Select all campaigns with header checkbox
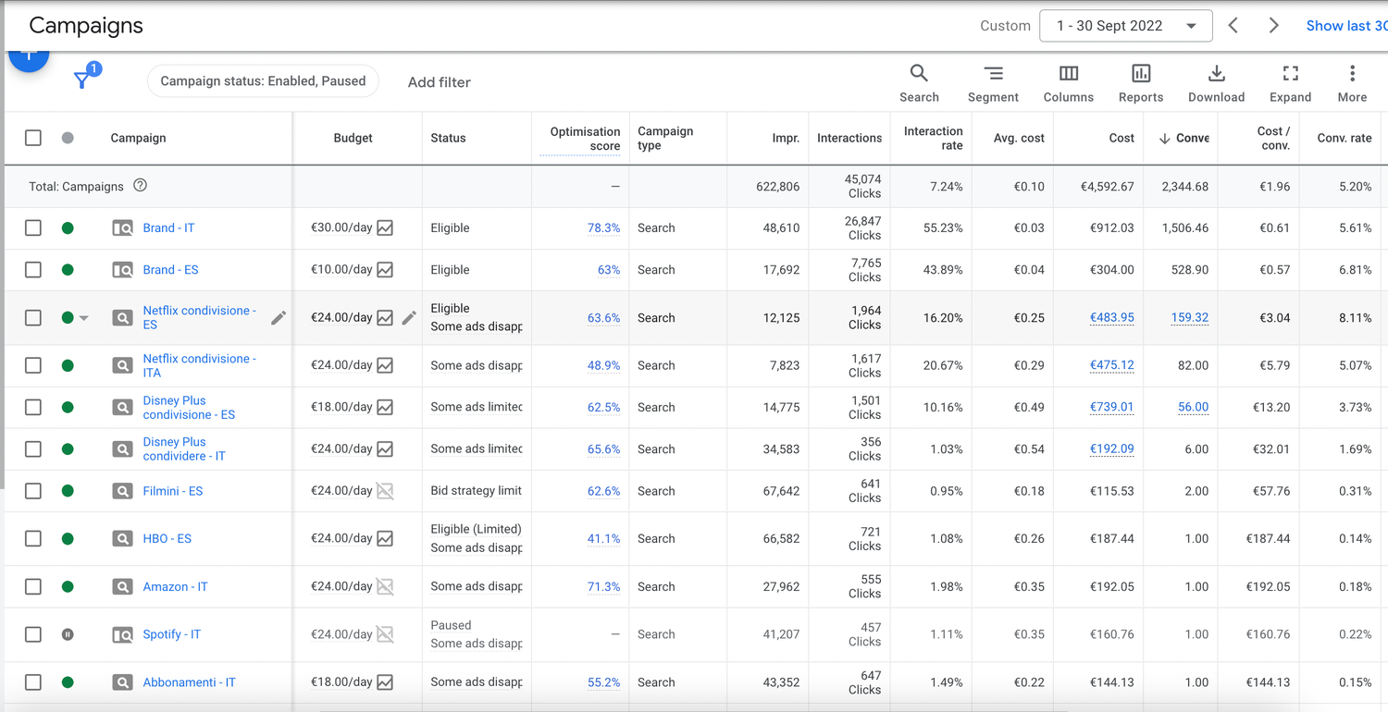This screenshot has height=712, width=1388. [33, 138]
